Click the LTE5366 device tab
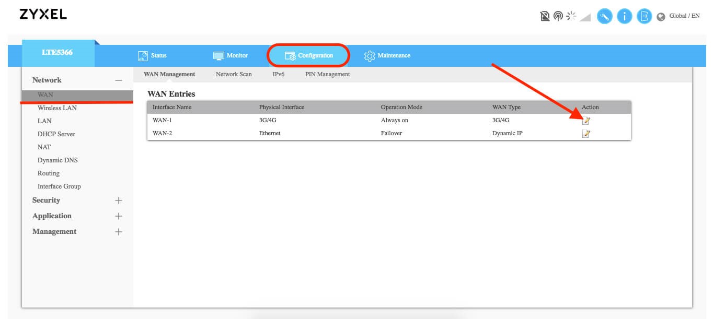The width and height of the screenshot is (714, 319). (x=57, y=53)
